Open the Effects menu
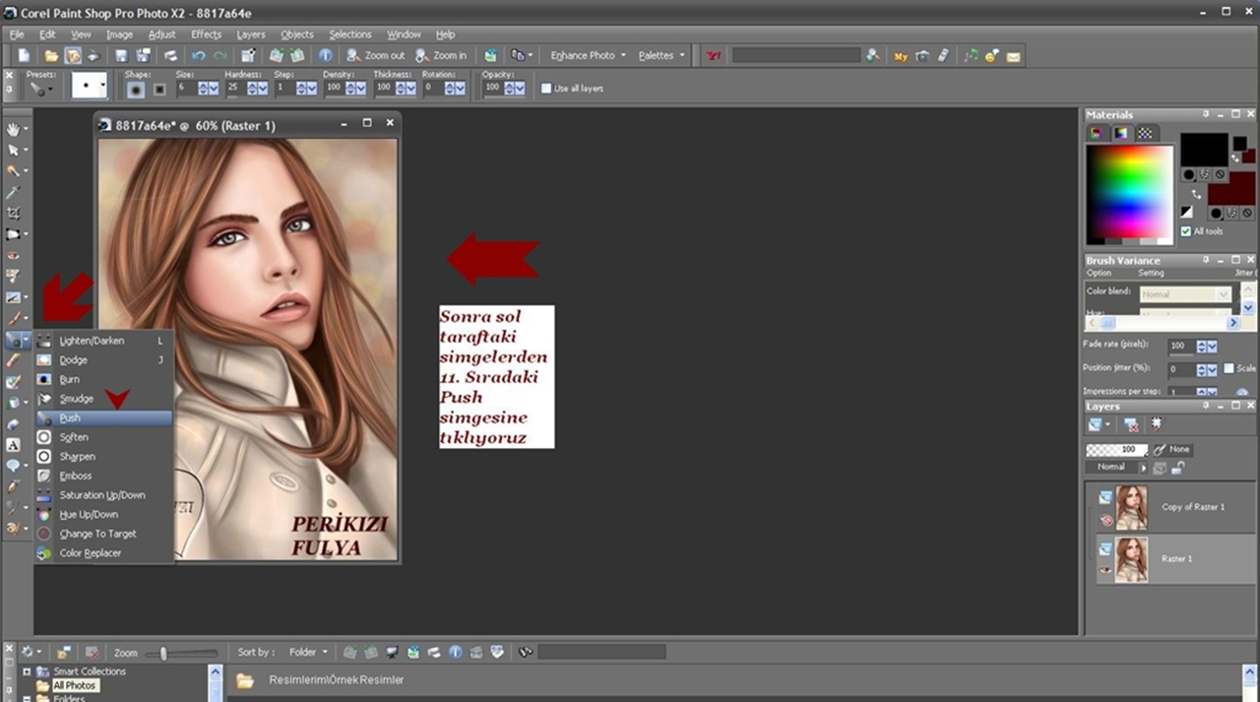This screenshot has height=702, width=1260. (206, 34)
